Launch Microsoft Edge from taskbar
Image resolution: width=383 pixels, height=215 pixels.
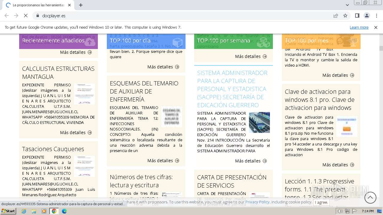click(x=64, y=211)
